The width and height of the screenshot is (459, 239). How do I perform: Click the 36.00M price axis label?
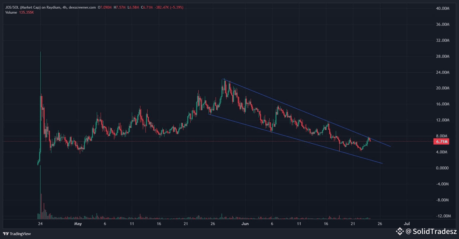442,24
